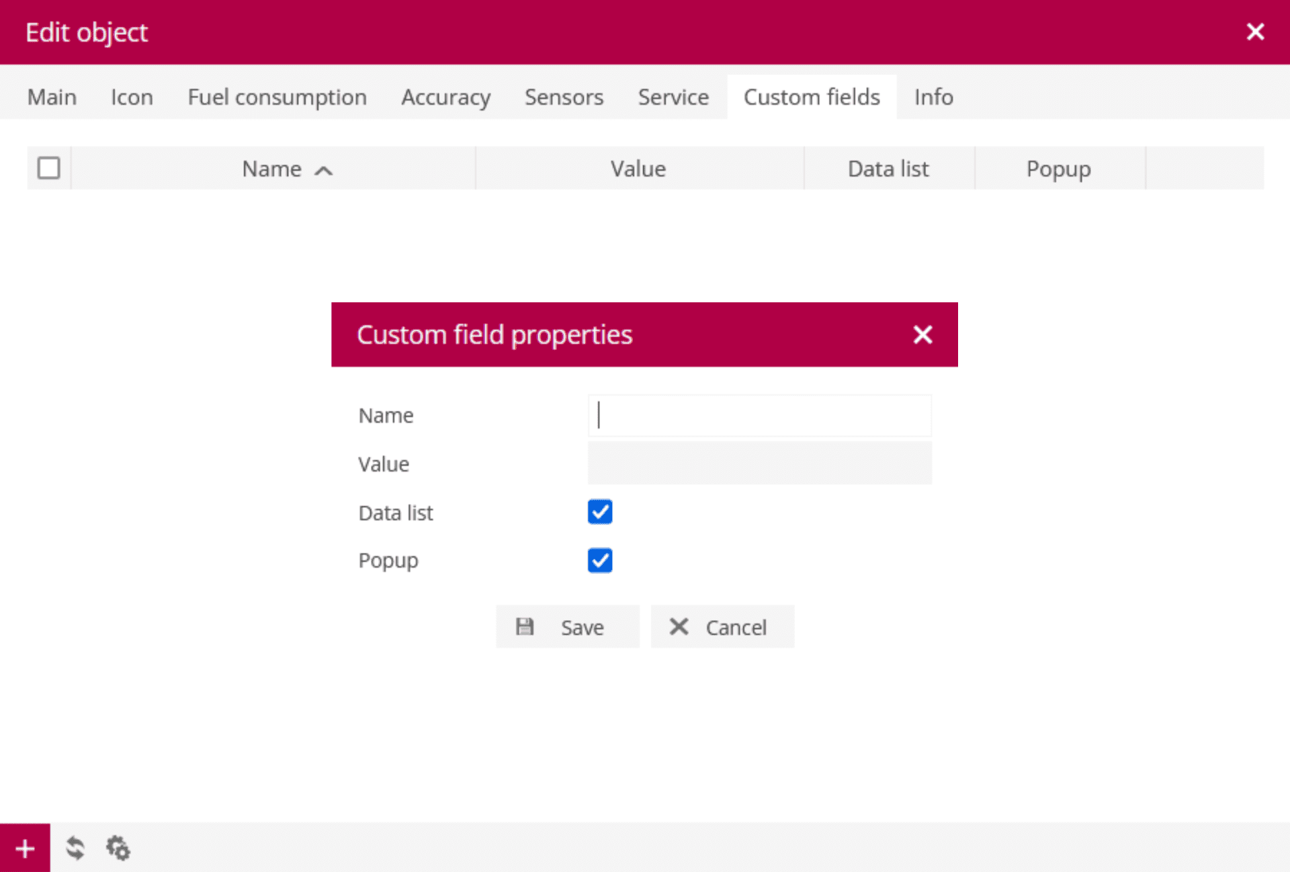Click the plus icon to add custom field

tap(25, 848)
